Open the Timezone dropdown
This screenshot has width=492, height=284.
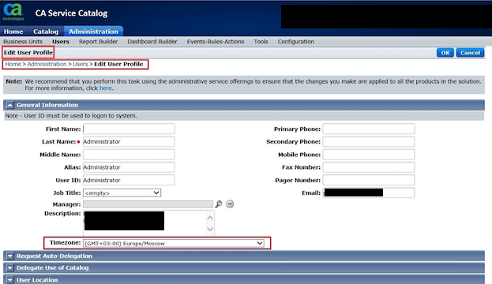174,243
